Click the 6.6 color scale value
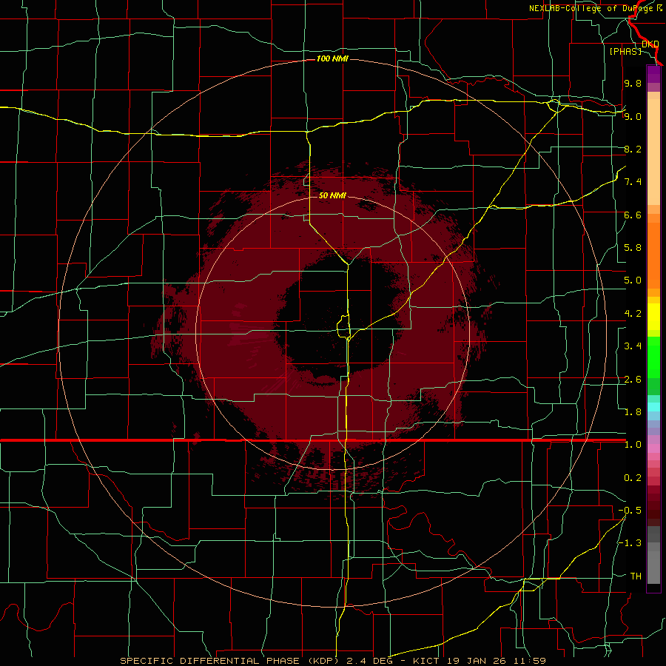666x666 pixels. click(633, 215)
